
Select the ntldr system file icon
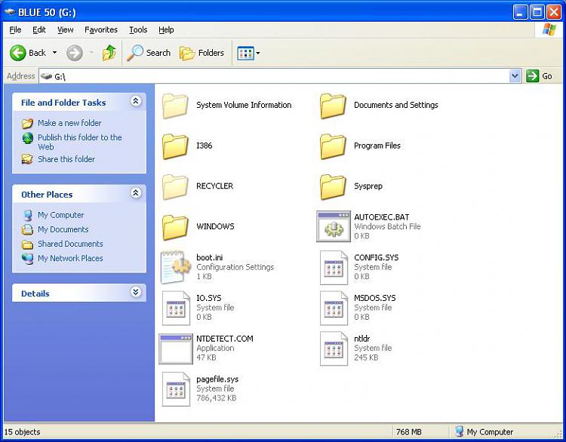(334, 348)
